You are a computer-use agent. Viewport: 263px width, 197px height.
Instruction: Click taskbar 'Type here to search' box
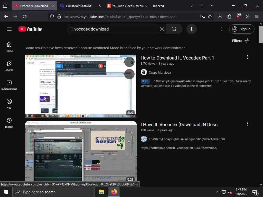point(53,192)
